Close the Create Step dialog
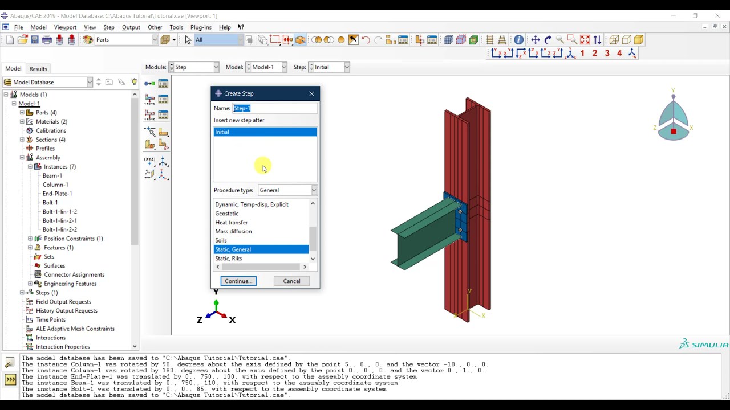This screenshot has height=410, width=730. tap(311, 93)
